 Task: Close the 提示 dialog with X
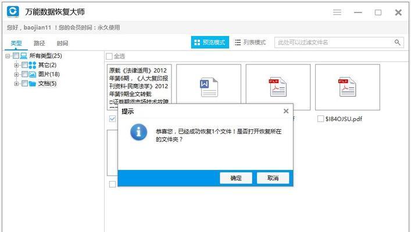click(286, 111)
